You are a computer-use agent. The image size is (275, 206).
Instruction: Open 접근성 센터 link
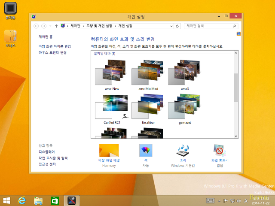coord(47,164)
